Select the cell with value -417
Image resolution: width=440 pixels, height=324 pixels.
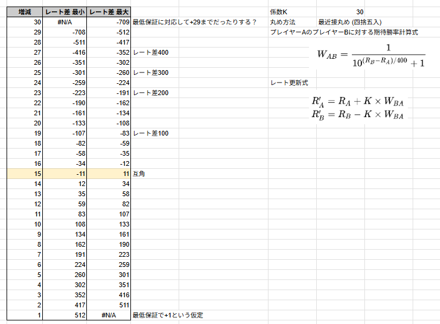click(x=108, y=42)
